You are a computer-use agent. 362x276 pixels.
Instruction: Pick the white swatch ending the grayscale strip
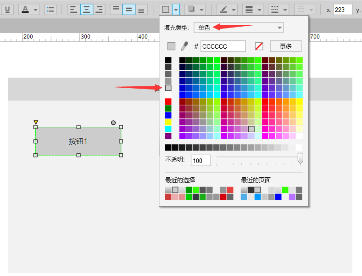point(299,147)
